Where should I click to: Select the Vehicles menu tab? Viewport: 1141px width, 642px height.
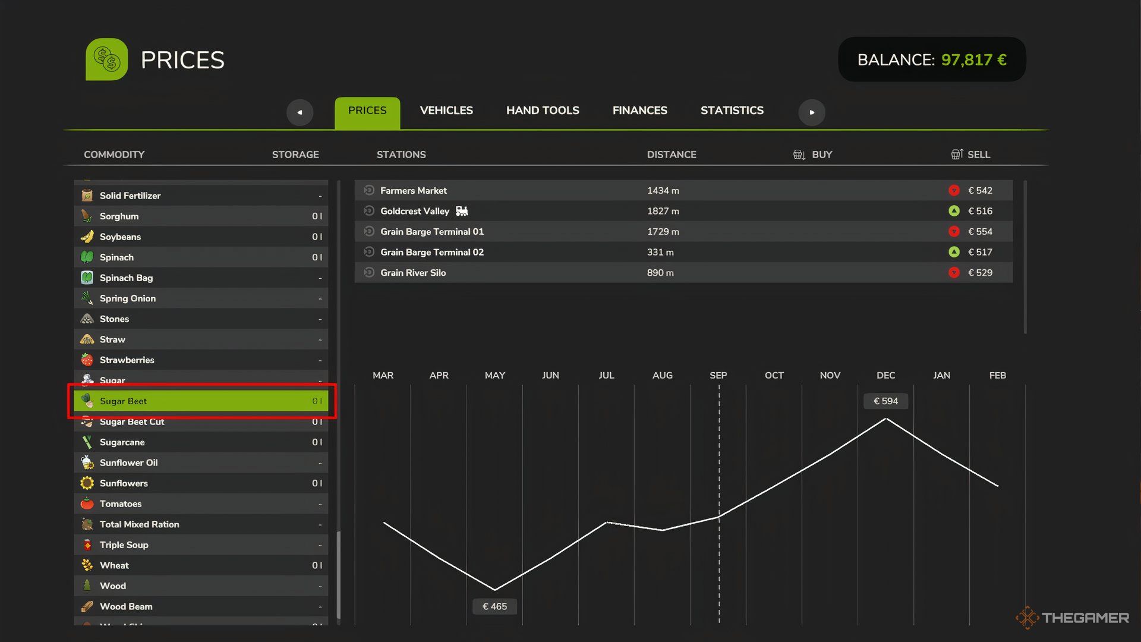[x=446, y=111]
